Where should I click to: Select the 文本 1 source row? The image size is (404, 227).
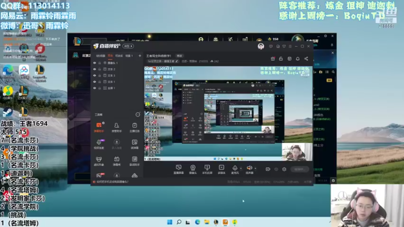coord(117,82)
